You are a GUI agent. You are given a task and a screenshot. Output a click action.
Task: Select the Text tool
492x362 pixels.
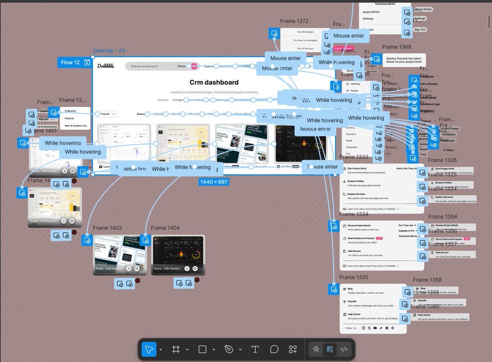[255, 349]
